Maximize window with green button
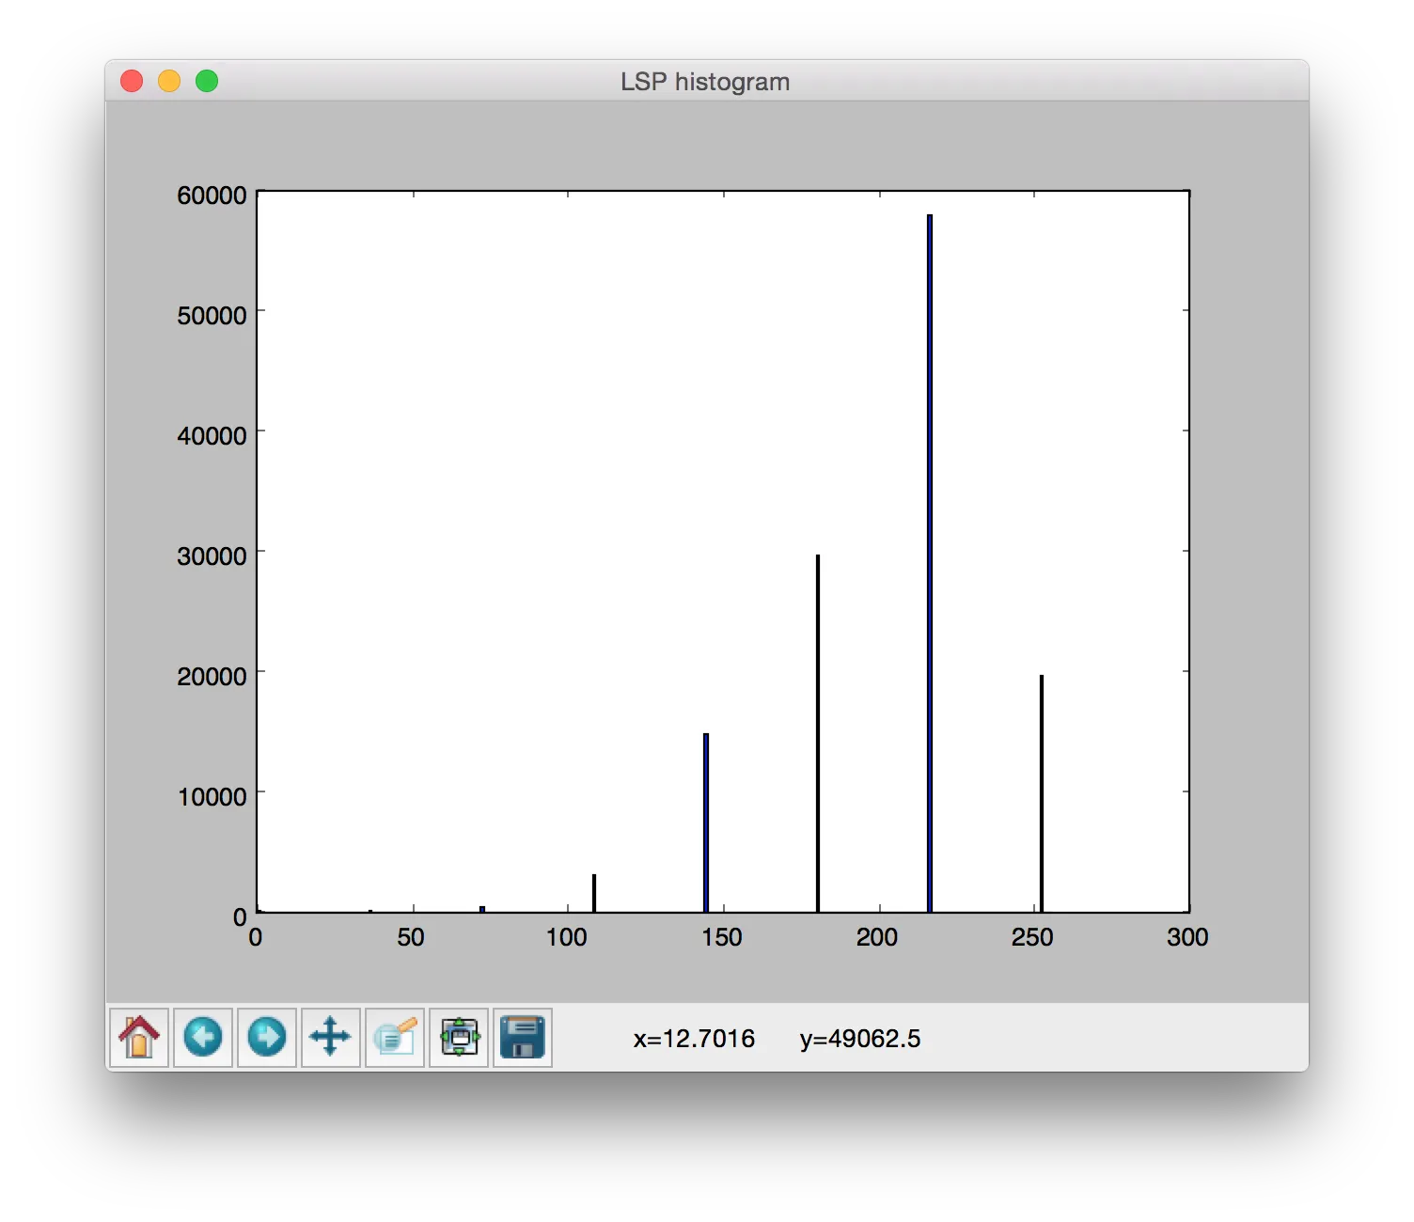Screen dimensions: 1414x1222 pos(207,81)
